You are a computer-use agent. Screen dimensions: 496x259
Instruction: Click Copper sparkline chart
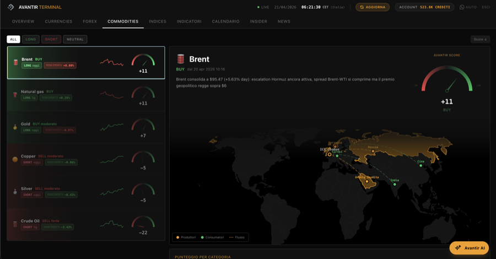pyautogui.click(x=112, y=159)
